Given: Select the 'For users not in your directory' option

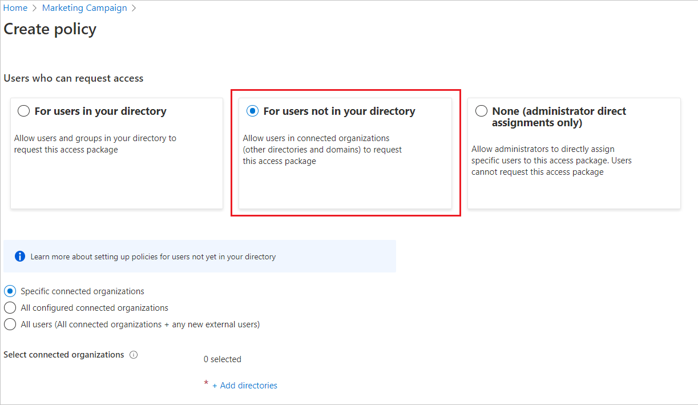Looking at the screenshot, I should (252, 111).
